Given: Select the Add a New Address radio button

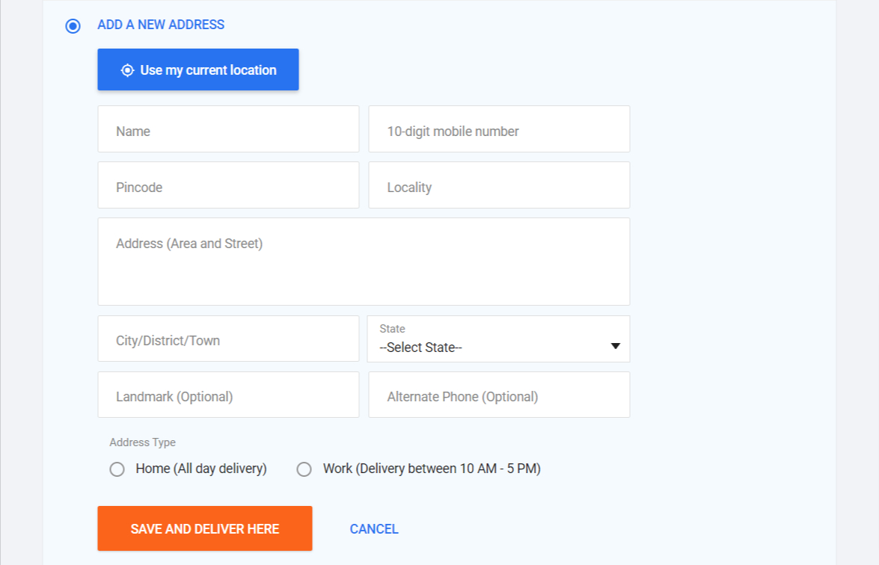Looking at the screenshot, I should click(x=73, y=26).
